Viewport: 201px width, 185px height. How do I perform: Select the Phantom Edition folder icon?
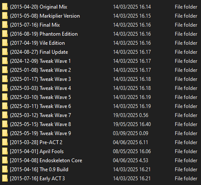[5, 34]
